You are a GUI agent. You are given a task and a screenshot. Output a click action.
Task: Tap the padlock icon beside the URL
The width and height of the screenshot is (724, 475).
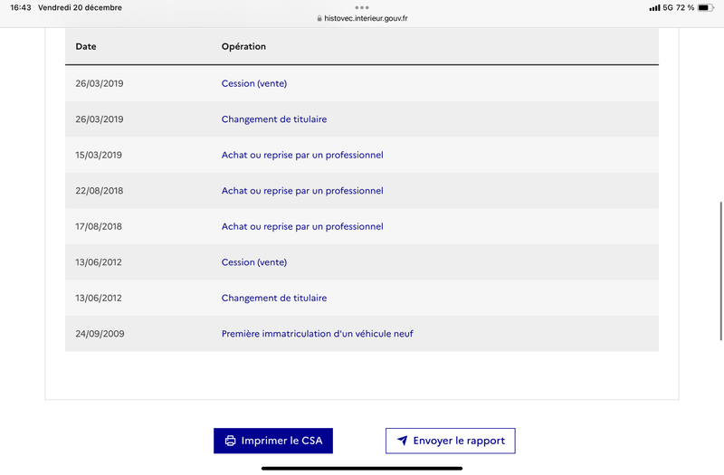pos(319,18)
